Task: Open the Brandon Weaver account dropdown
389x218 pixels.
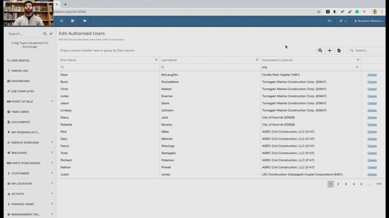Action: pyautogui.click(x=368, y=21)
